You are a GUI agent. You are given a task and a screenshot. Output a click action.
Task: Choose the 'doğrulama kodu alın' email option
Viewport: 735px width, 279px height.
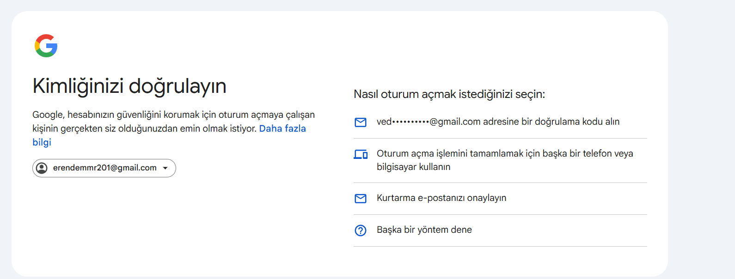500,122
